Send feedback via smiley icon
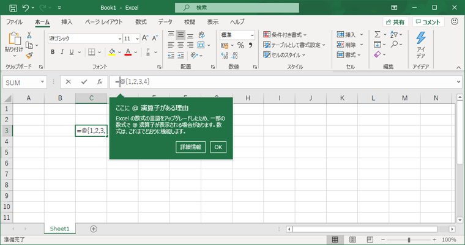Screen dimensions: 465x245 (x=455, y=21)
